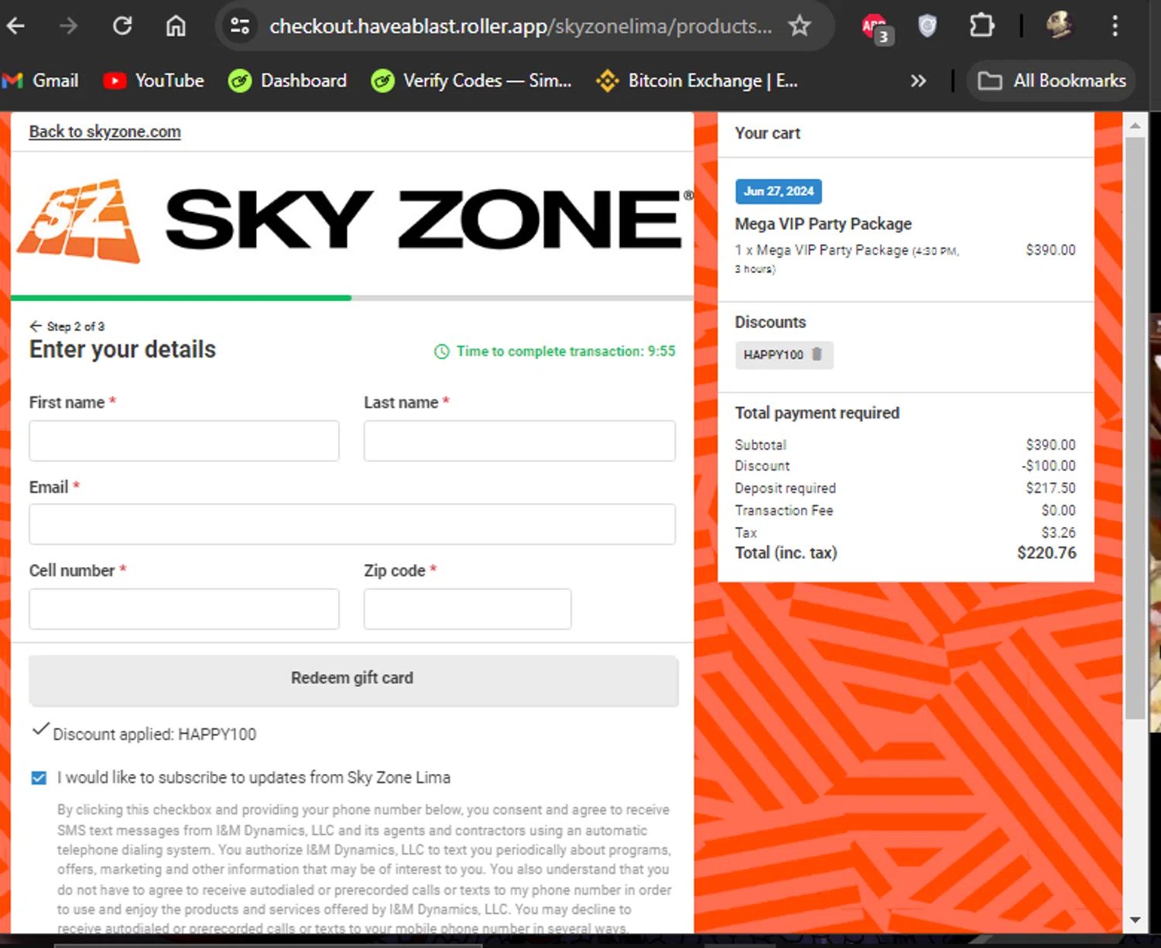Open the YouTube bookmark

coord(153,80)
